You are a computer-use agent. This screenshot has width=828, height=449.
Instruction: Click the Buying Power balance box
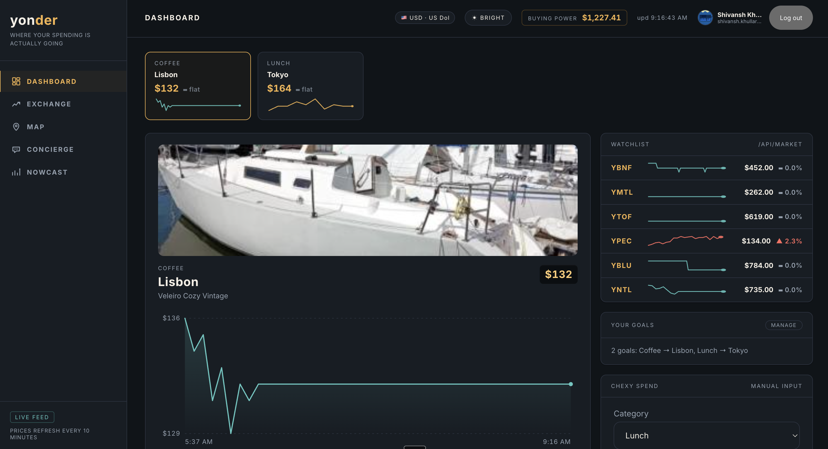574,18
